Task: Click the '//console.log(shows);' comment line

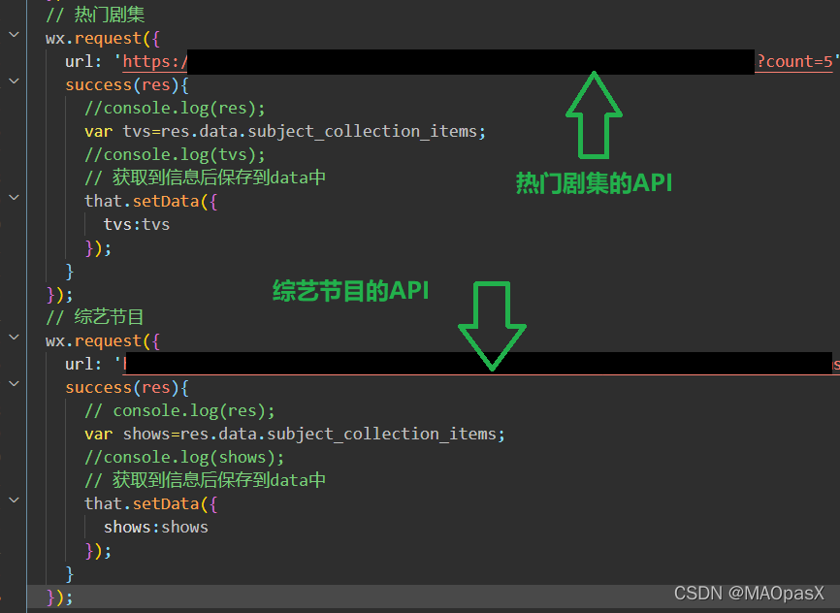Action: pos(184,458)
